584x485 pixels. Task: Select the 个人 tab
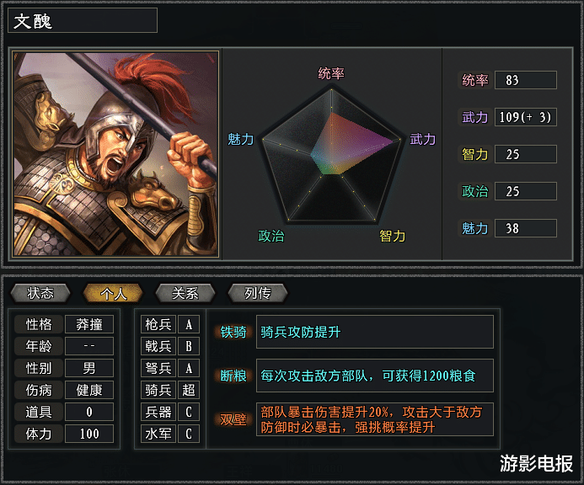pyautogui.click(x=113, y=293)
